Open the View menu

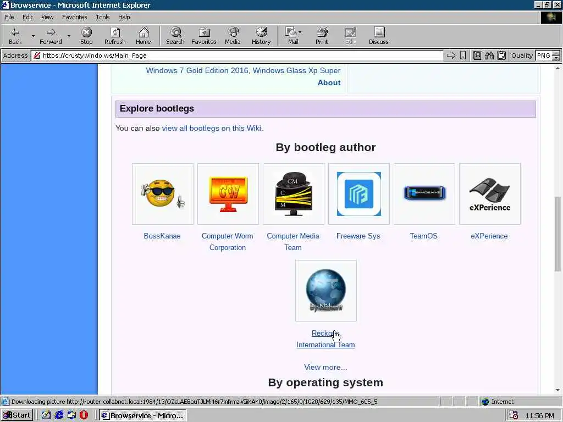[x=47, y=17]
